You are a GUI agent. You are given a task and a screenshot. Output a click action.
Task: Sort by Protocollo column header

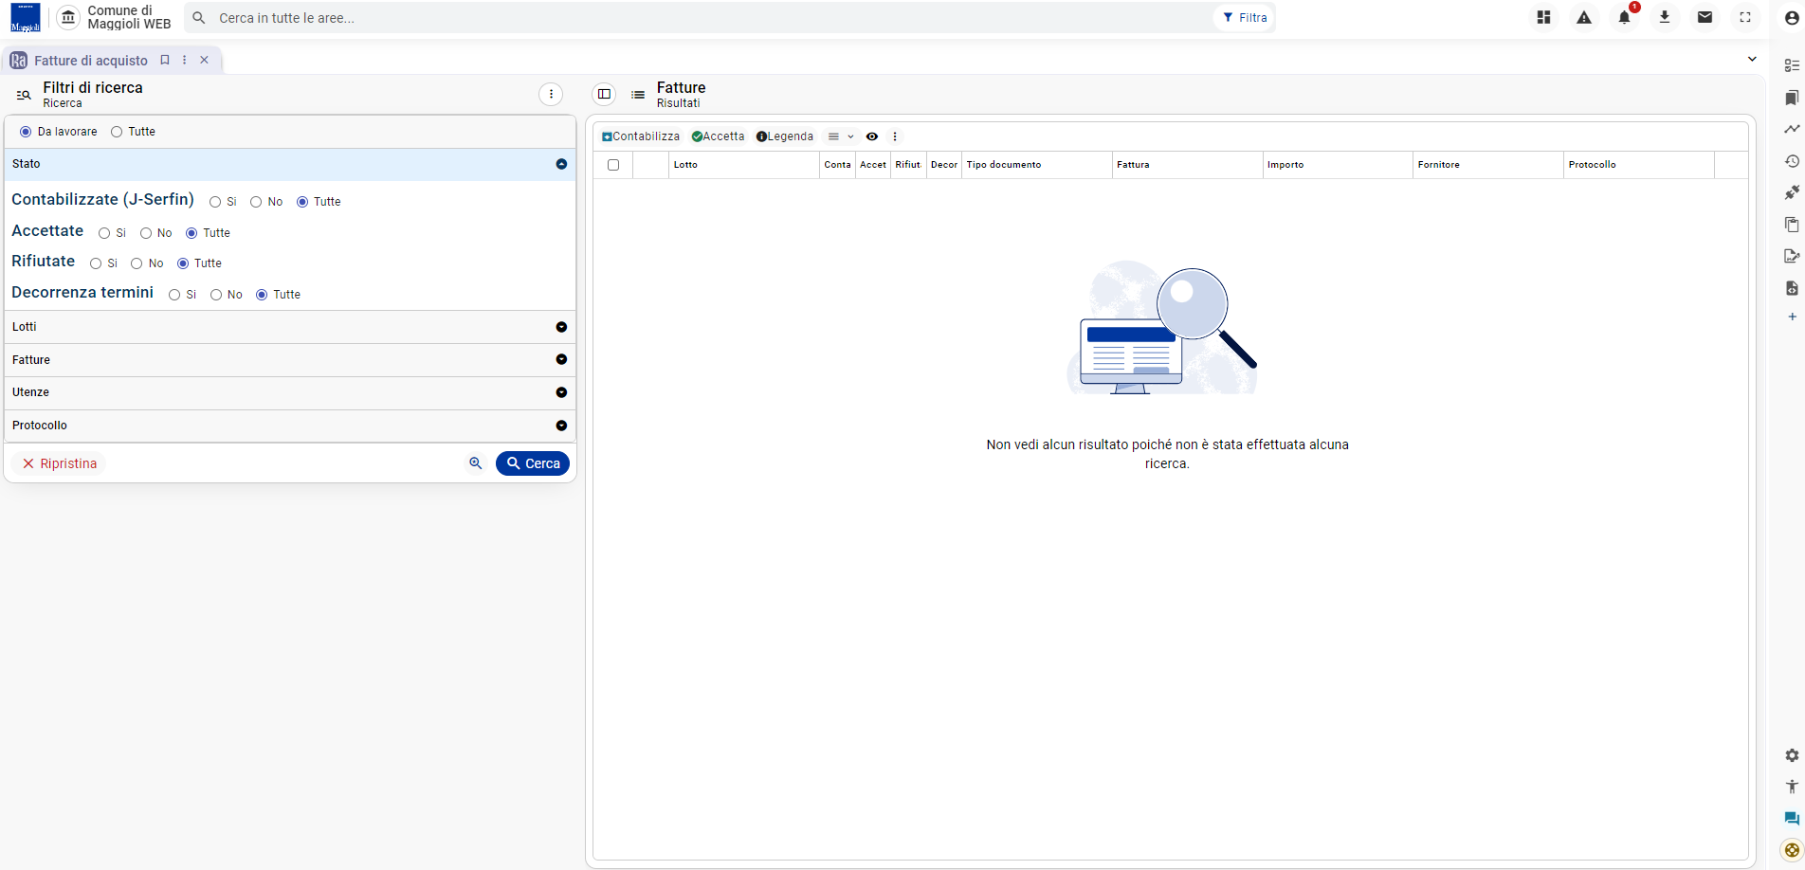point(1638,165)
